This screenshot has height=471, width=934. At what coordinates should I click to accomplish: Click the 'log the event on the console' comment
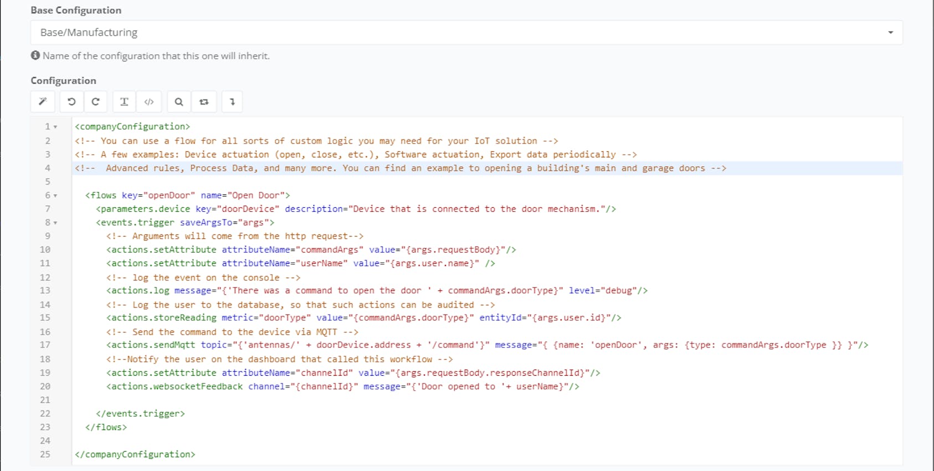click(203, 278)
